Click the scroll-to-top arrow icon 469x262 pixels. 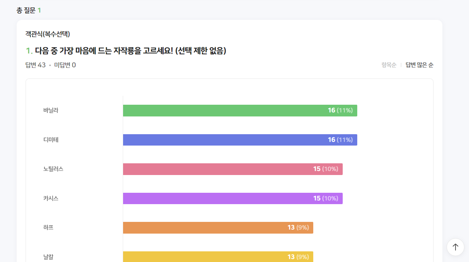[x=456, y=247]
